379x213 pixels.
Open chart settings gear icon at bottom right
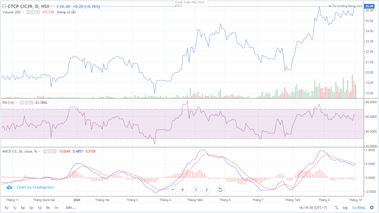pyautogui.click(x=372, y=207)
